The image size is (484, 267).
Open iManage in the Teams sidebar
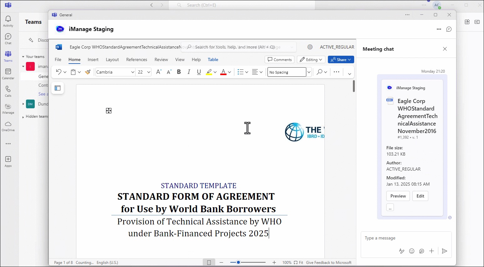[8, 109]
